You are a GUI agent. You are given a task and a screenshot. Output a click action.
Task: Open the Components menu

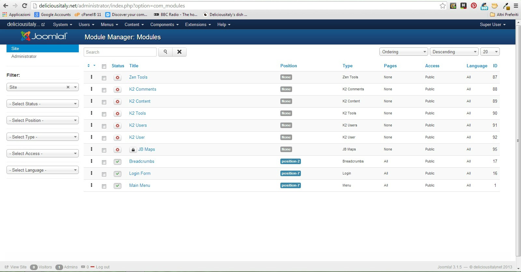(164, 24)
